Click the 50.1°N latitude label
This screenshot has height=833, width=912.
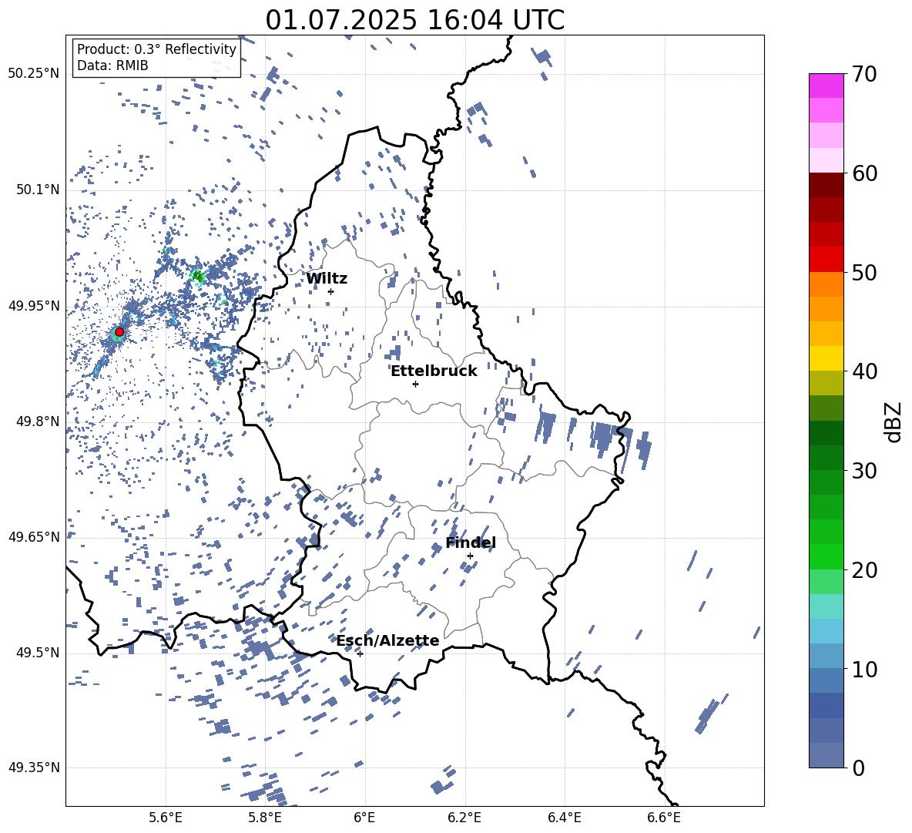[x=38, y=190]
